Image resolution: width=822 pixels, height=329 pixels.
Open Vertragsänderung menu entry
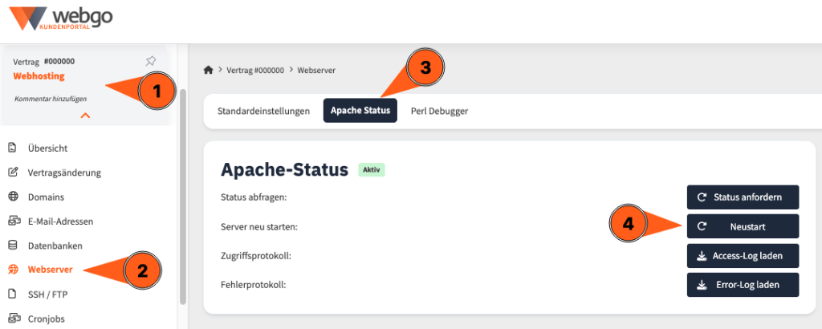[64, 173]
